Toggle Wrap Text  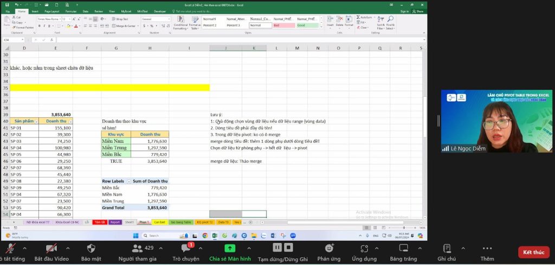pyautogui.click(x=120, y=19)
